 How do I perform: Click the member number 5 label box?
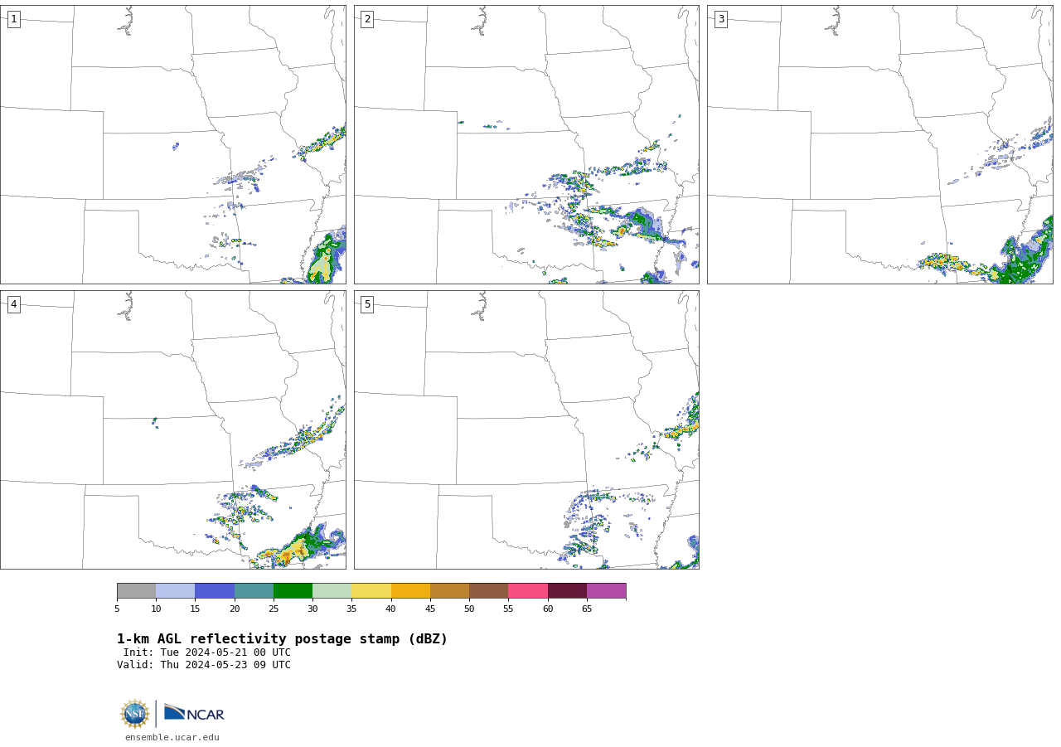coord(367,304)
